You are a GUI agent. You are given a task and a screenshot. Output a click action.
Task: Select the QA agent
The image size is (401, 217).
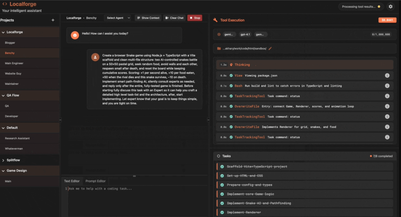30,106
